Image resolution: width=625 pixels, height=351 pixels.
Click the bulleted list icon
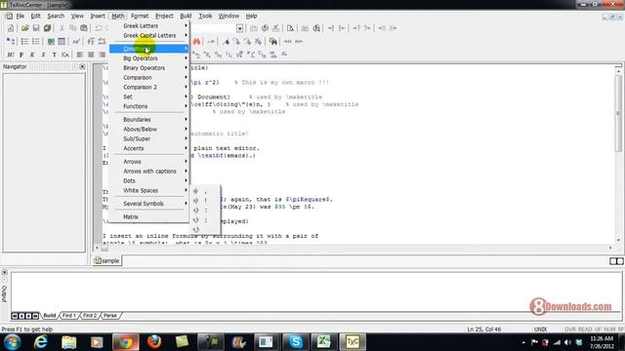click(24, 41)
